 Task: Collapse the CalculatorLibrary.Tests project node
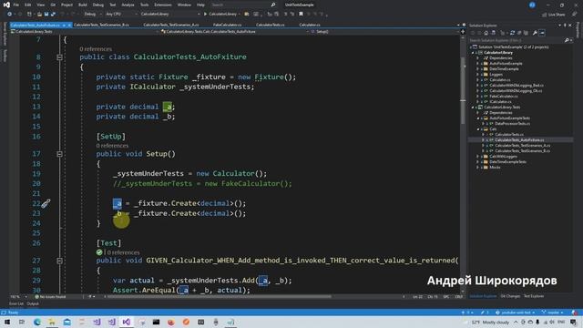473,108
